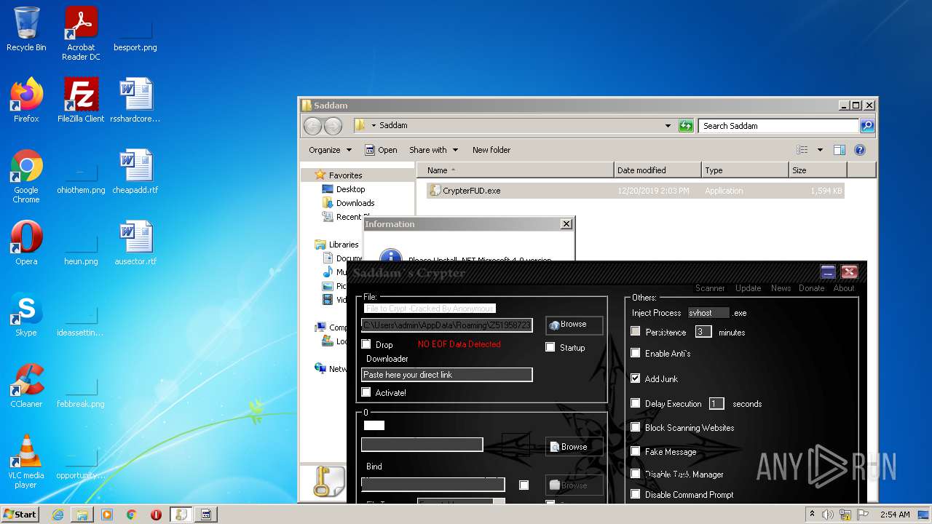Click Persistence minutes value field
Viewport: 932px width, 524px height.
(703, 332)
